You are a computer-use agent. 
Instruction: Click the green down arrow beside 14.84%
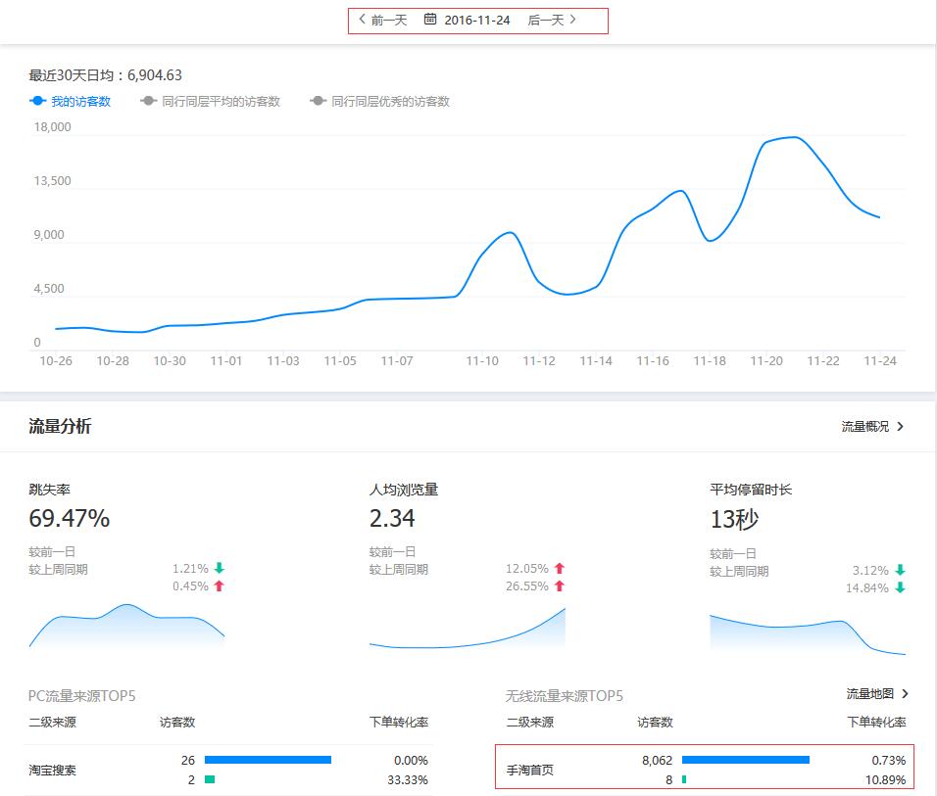[x=899, y=589]
